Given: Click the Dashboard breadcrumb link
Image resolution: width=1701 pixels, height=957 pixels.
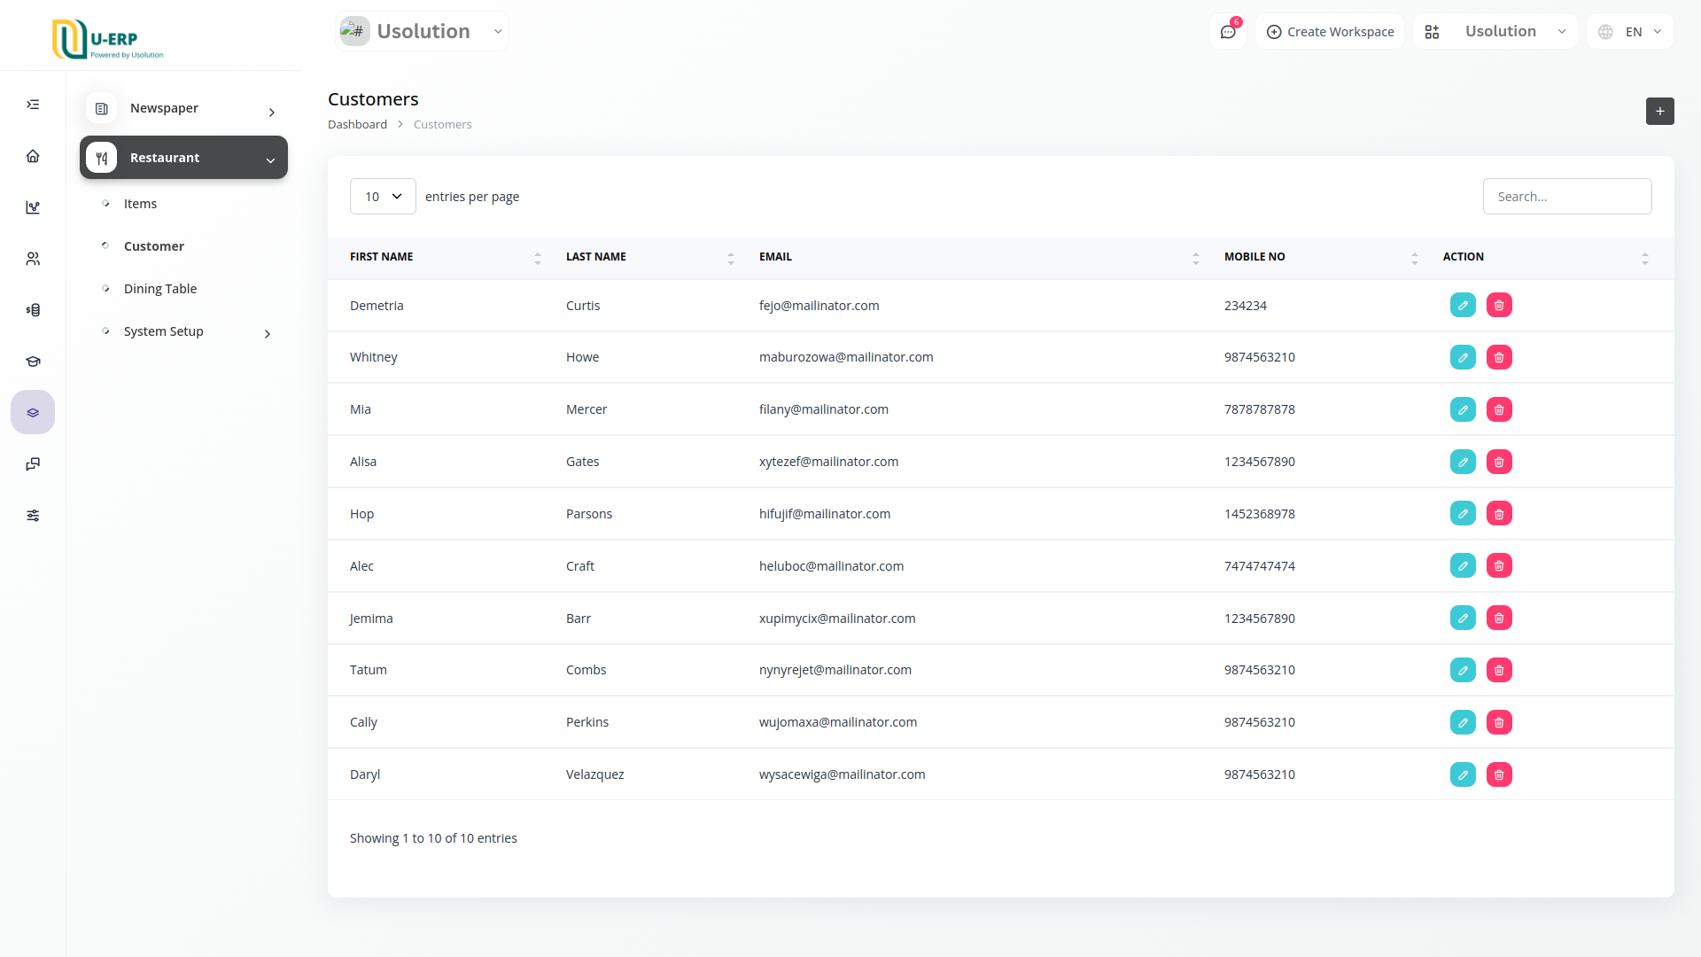Looking at the screenshot, I should [357, 125].
